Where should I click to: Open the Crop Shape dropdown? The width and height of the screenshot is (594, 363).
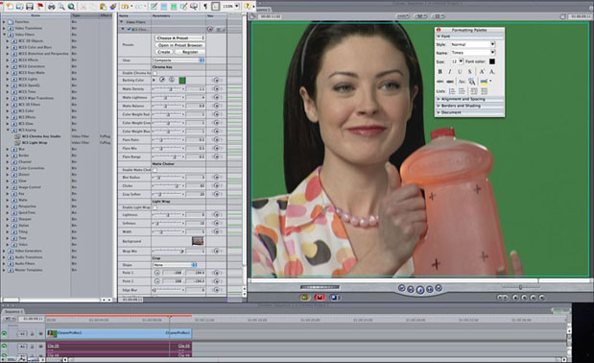click(175, 265)
